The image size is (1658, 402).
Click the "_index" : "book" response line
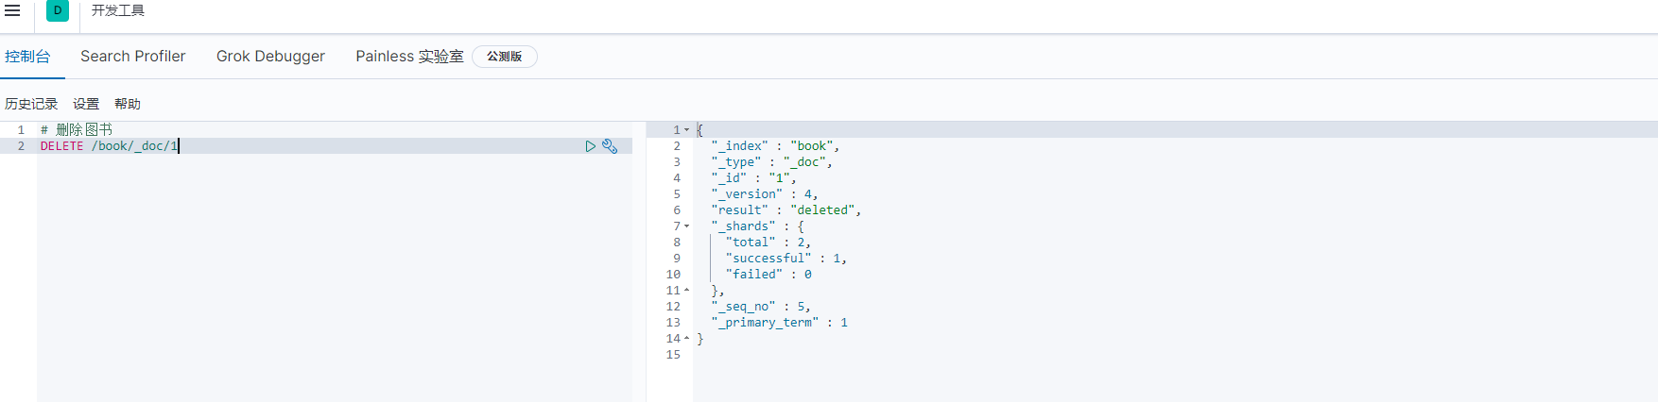[775, 146]
